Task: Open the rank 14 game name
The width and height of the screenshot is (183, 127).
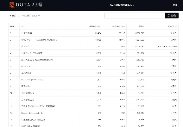Action: click(x=33, y=120)
